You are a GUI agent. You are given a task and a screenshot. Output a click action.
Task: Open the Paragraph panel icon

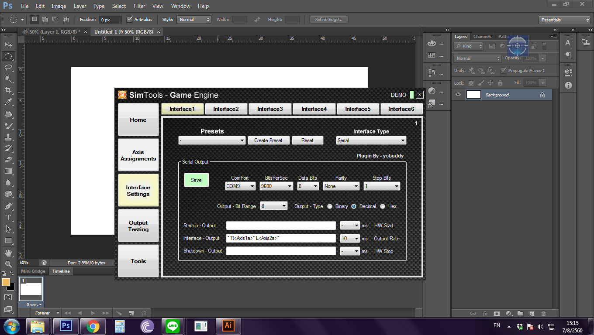pyautogui.click(x=568, y=55)
